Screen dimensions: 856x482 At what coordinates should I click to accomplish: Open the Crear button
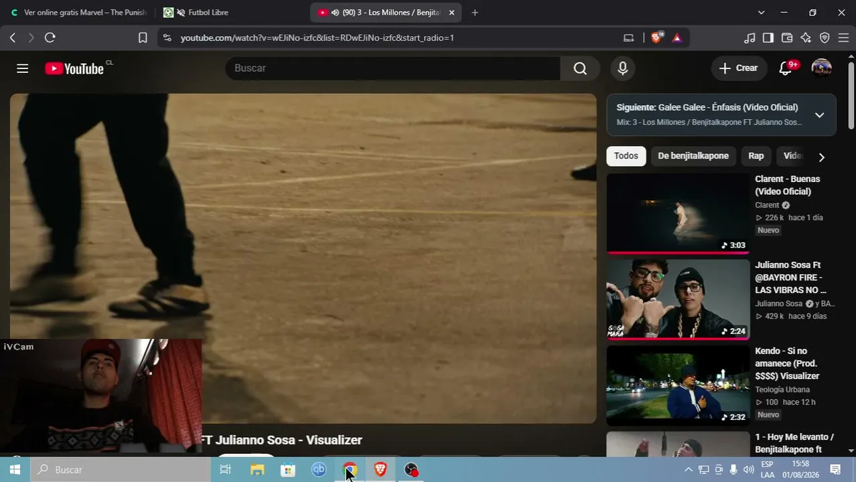[x=739, y=68]
